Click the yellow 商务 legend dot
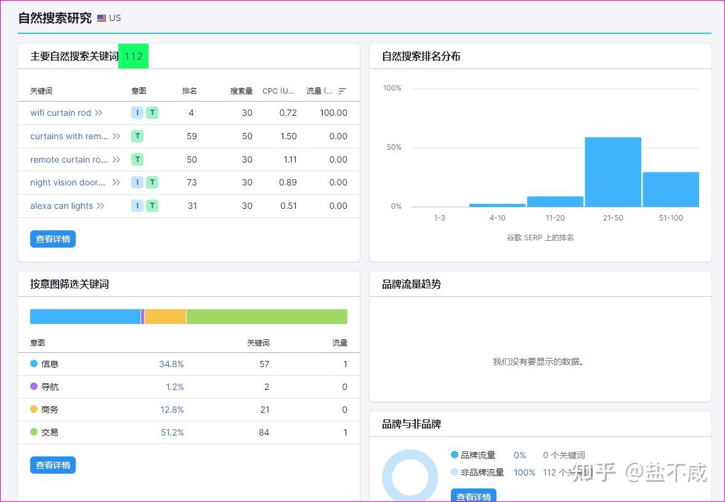Viewport: 725px width, 502px height. click(x=34, y=409)
